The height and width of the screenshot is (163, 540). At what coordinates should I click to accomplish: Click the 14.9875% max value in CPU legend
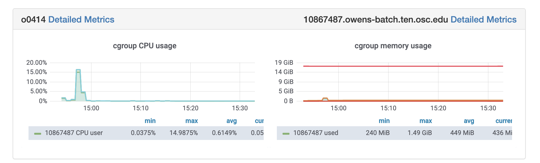point(183,133)
